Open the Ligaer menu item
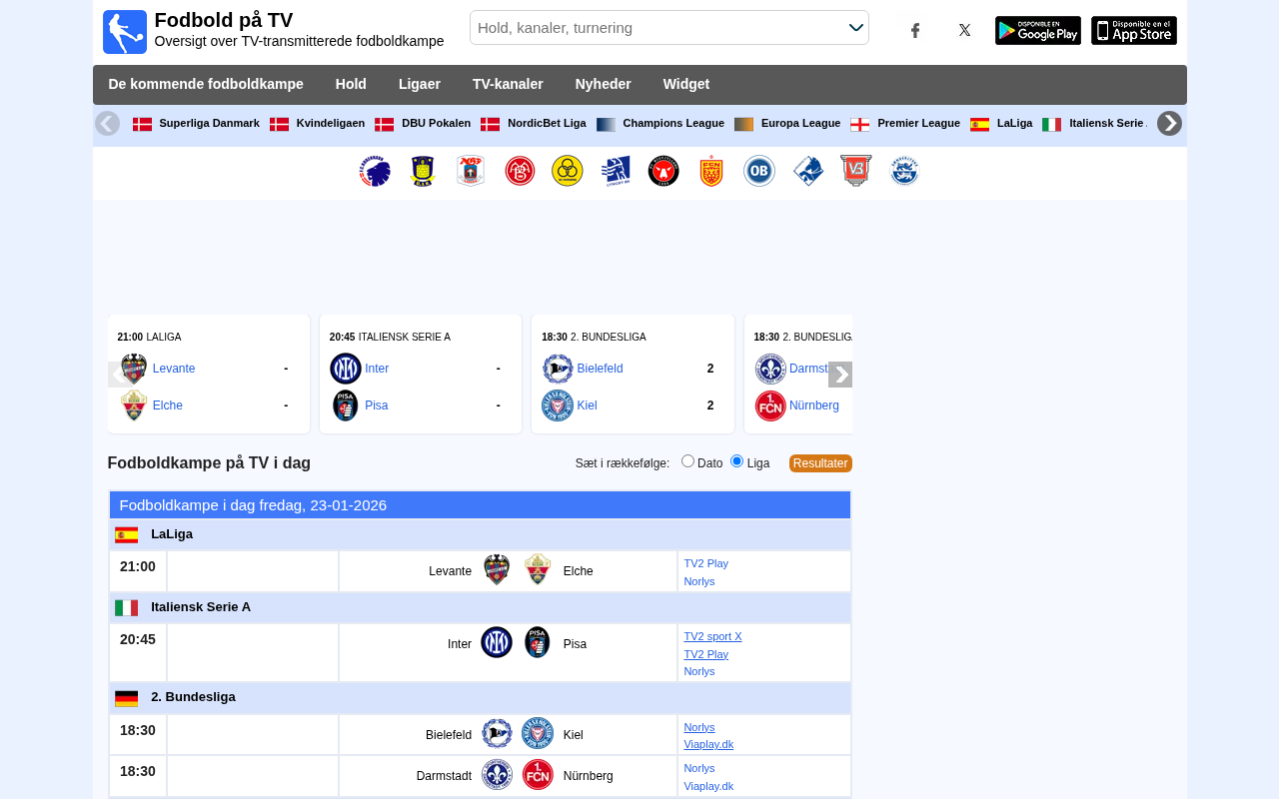Viewport: 1279px width, 799px height. coord(420,85)
